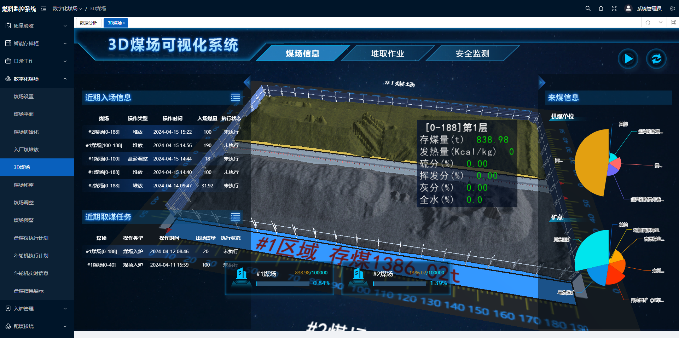Image resolution: width=679 pixels, height=338 pixels.
Task: Open the list icon for 近期取煤任务
Action: (x=236, y=217)
